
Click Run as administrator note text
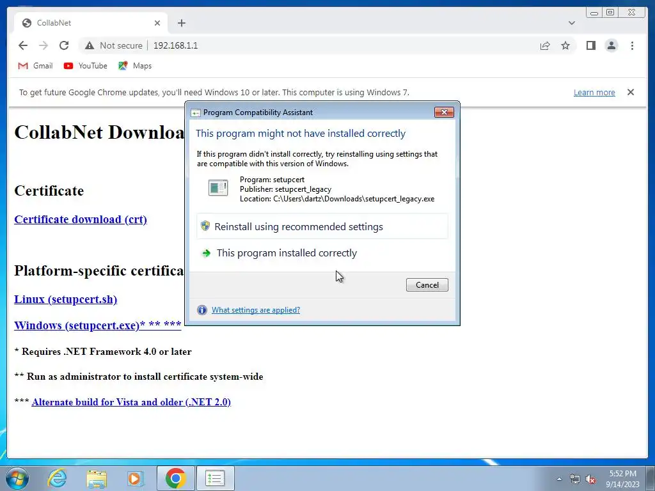pyautogui.click(x=139, y=377)
